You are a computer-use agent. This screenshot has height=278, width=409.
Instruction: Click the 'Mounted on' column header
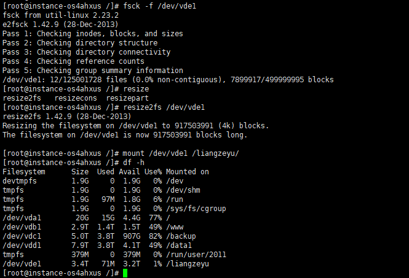point(188,172)
